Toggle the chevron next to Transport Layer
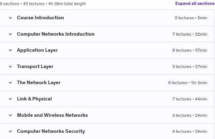Screen dimensions: 215x139 click(x=10, y=66)
